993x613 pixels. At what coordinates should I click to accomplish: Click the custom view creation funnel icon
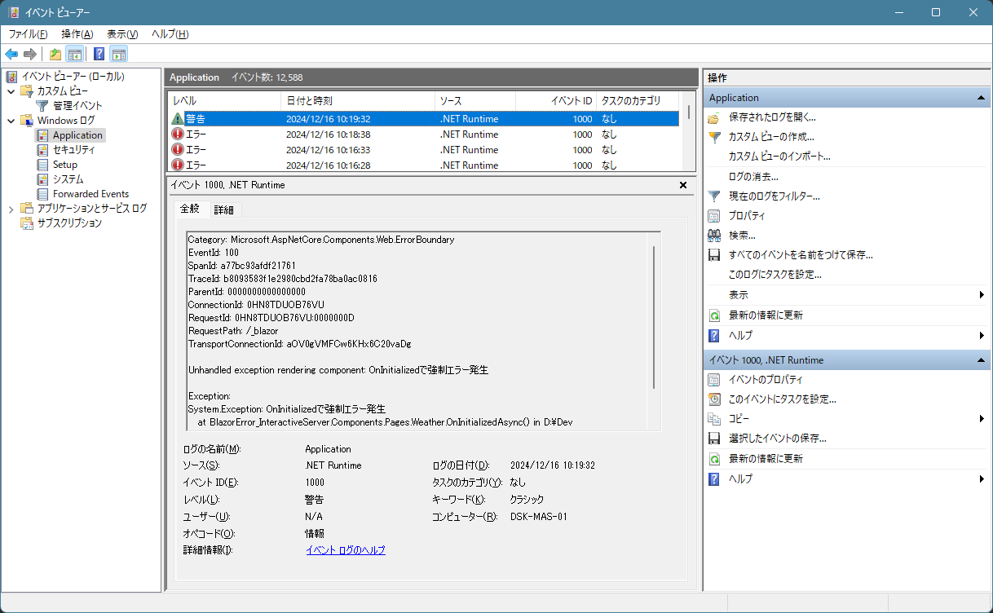714,137
